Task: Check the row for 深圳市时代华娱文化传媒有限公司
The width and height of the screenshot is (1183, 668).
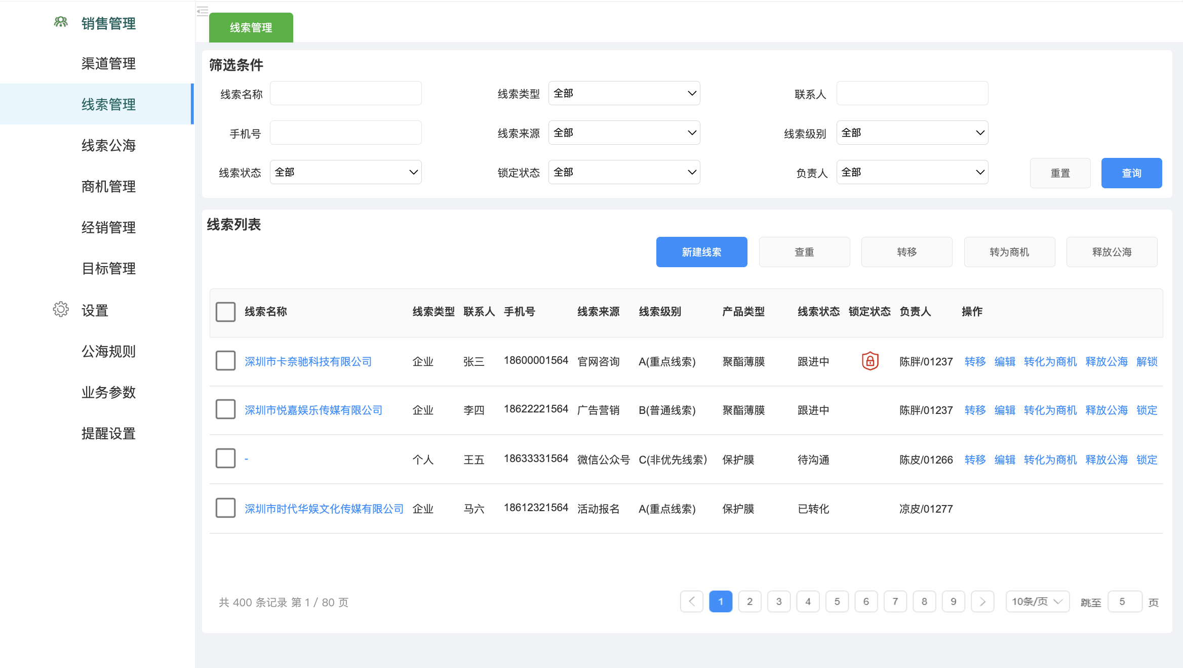Action: [x=226, y=508]
